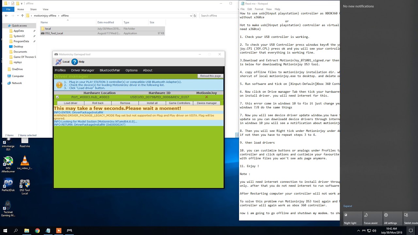Open Read me text file on desktop
Screen dimensions: 418x235
(24, 142)
